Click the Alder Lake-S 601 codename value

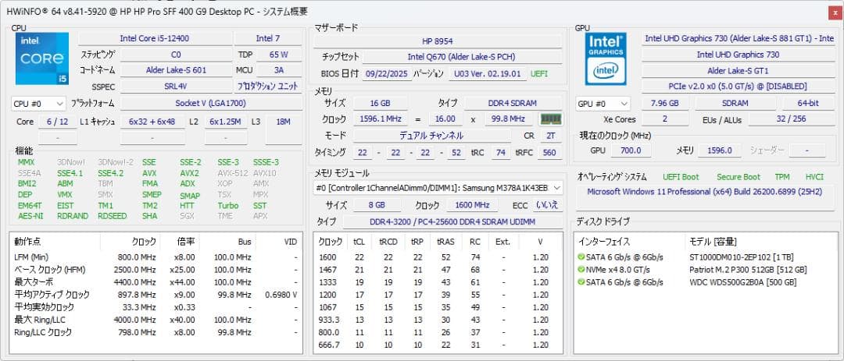(176, 70)
